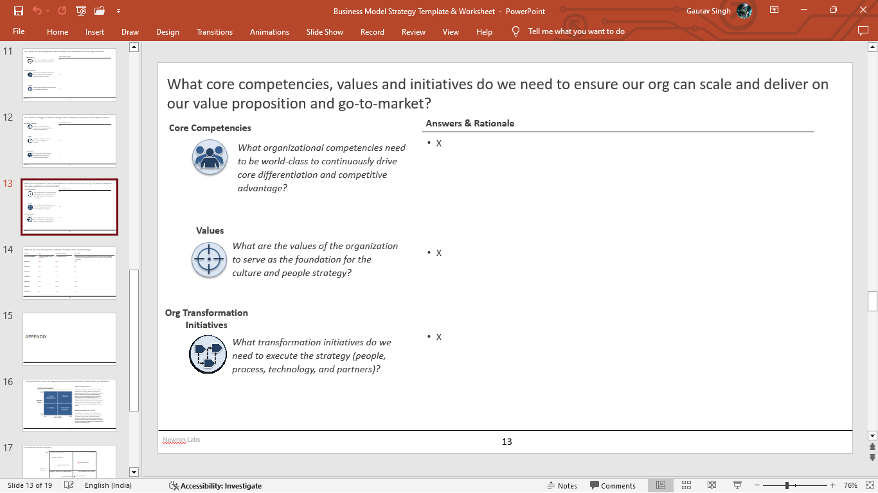The image size is (878, 493).
Task: Select slide 13 thumbnail
Action: pyautogui.click(x=69, y=207)
